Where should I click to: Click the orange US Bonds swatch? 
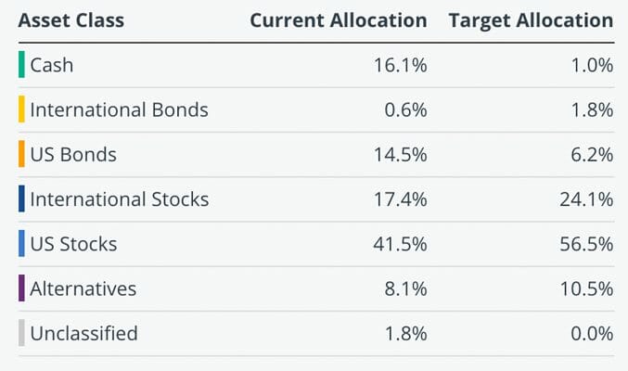pyautogui.click(x=21, y=154)
